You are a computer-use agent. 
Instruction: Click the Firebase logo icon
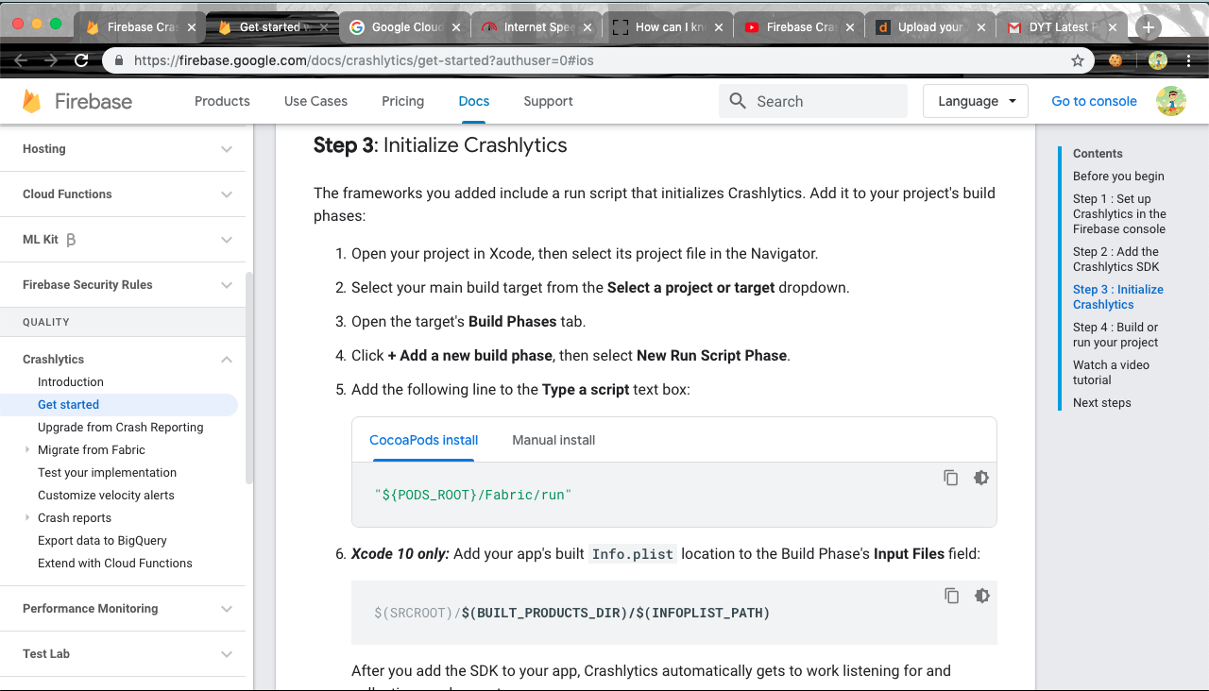(x=32, y=101)
